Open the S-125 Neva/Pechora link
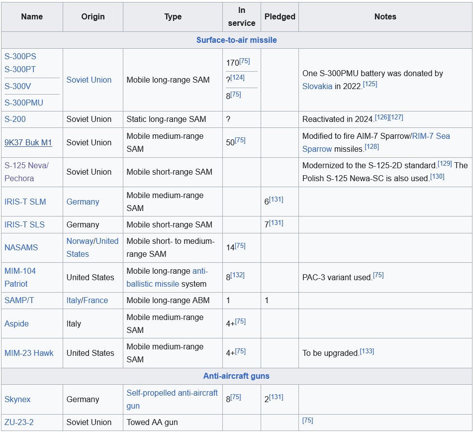This screenshot has width=473, height=432. pos(26,172)
